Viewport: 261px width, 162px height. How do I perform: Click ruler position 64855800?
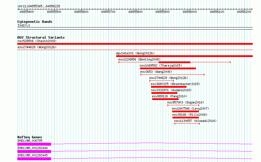click(136, 12)
